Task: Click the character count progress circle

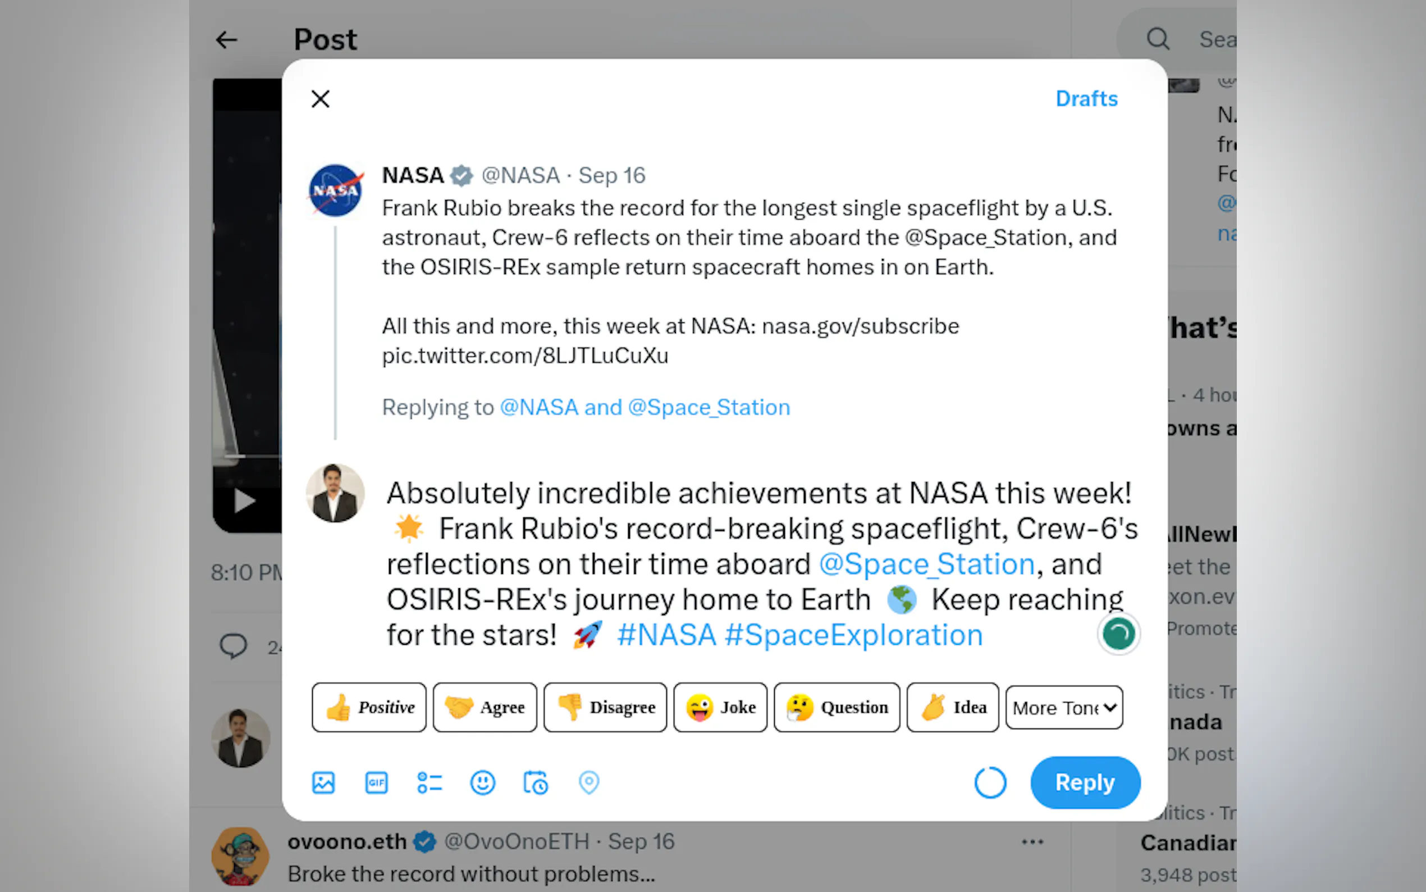Action: pyautogui.click(x=990, y=783)
